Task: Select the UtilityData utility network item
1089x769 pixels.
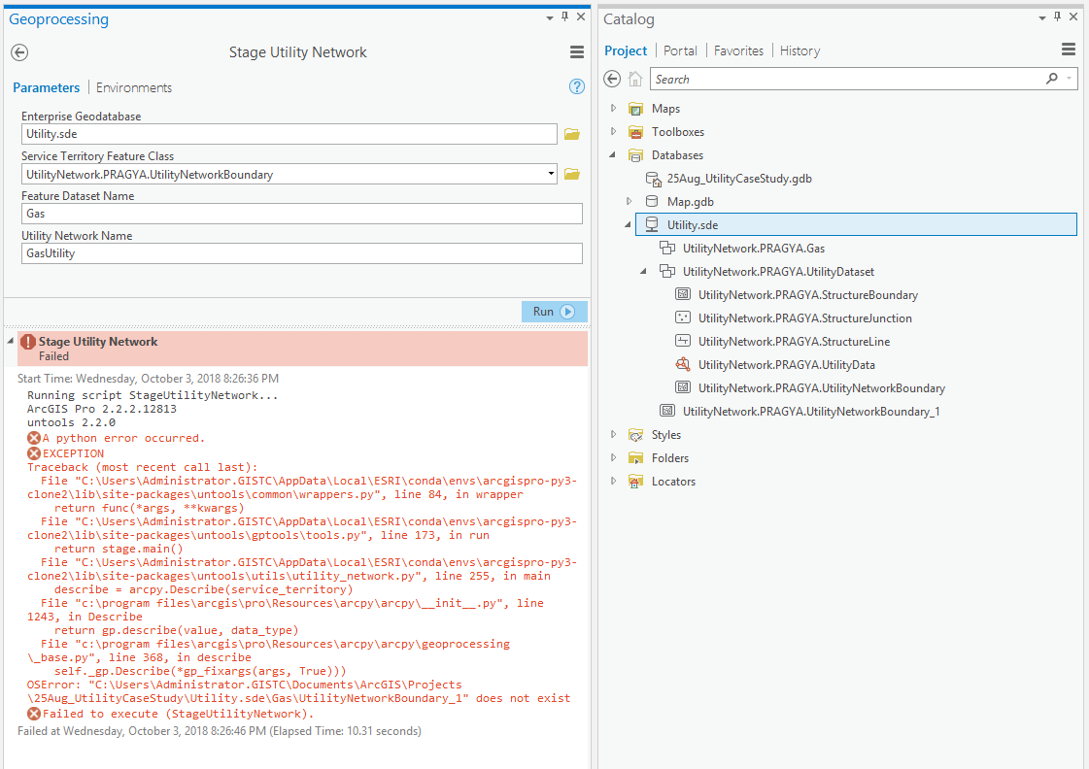Action: click(786, 365)
